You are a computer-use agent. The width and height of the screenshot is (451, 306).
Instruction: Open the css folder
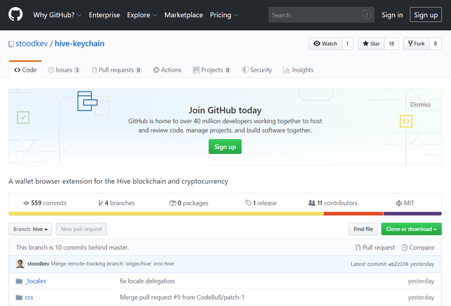pyautogui.click(x=29, y=298)
